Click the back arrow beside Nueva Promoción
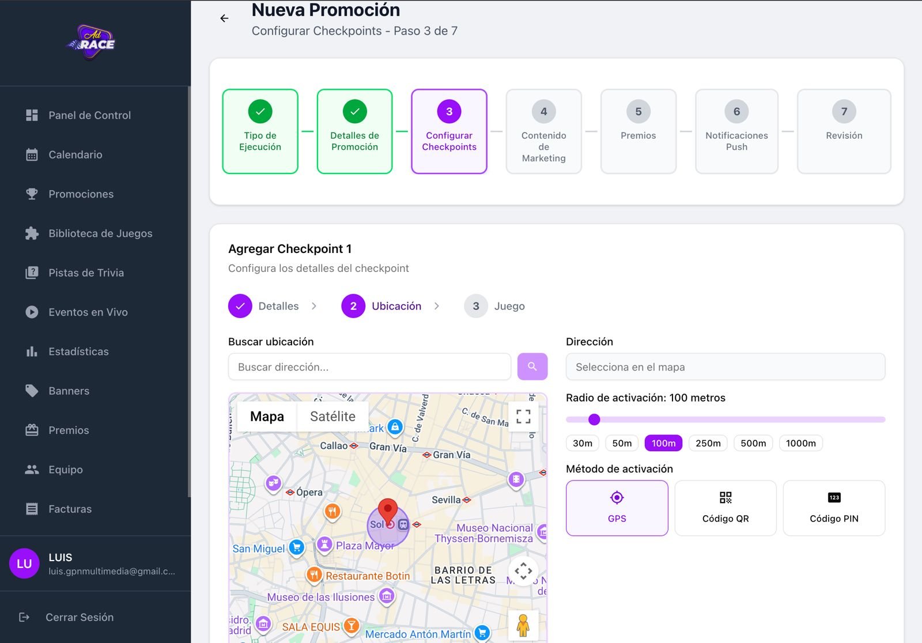This screenshot has width=922, height=643. pos(224,18)
